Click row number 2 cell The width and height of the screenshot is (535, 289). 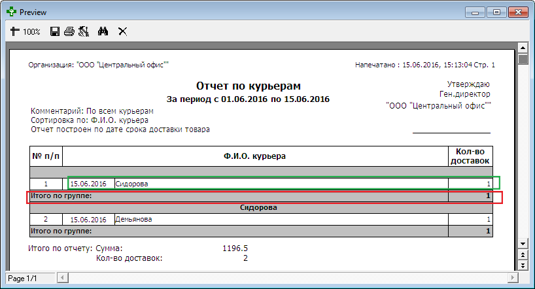(x=46, y=220)
